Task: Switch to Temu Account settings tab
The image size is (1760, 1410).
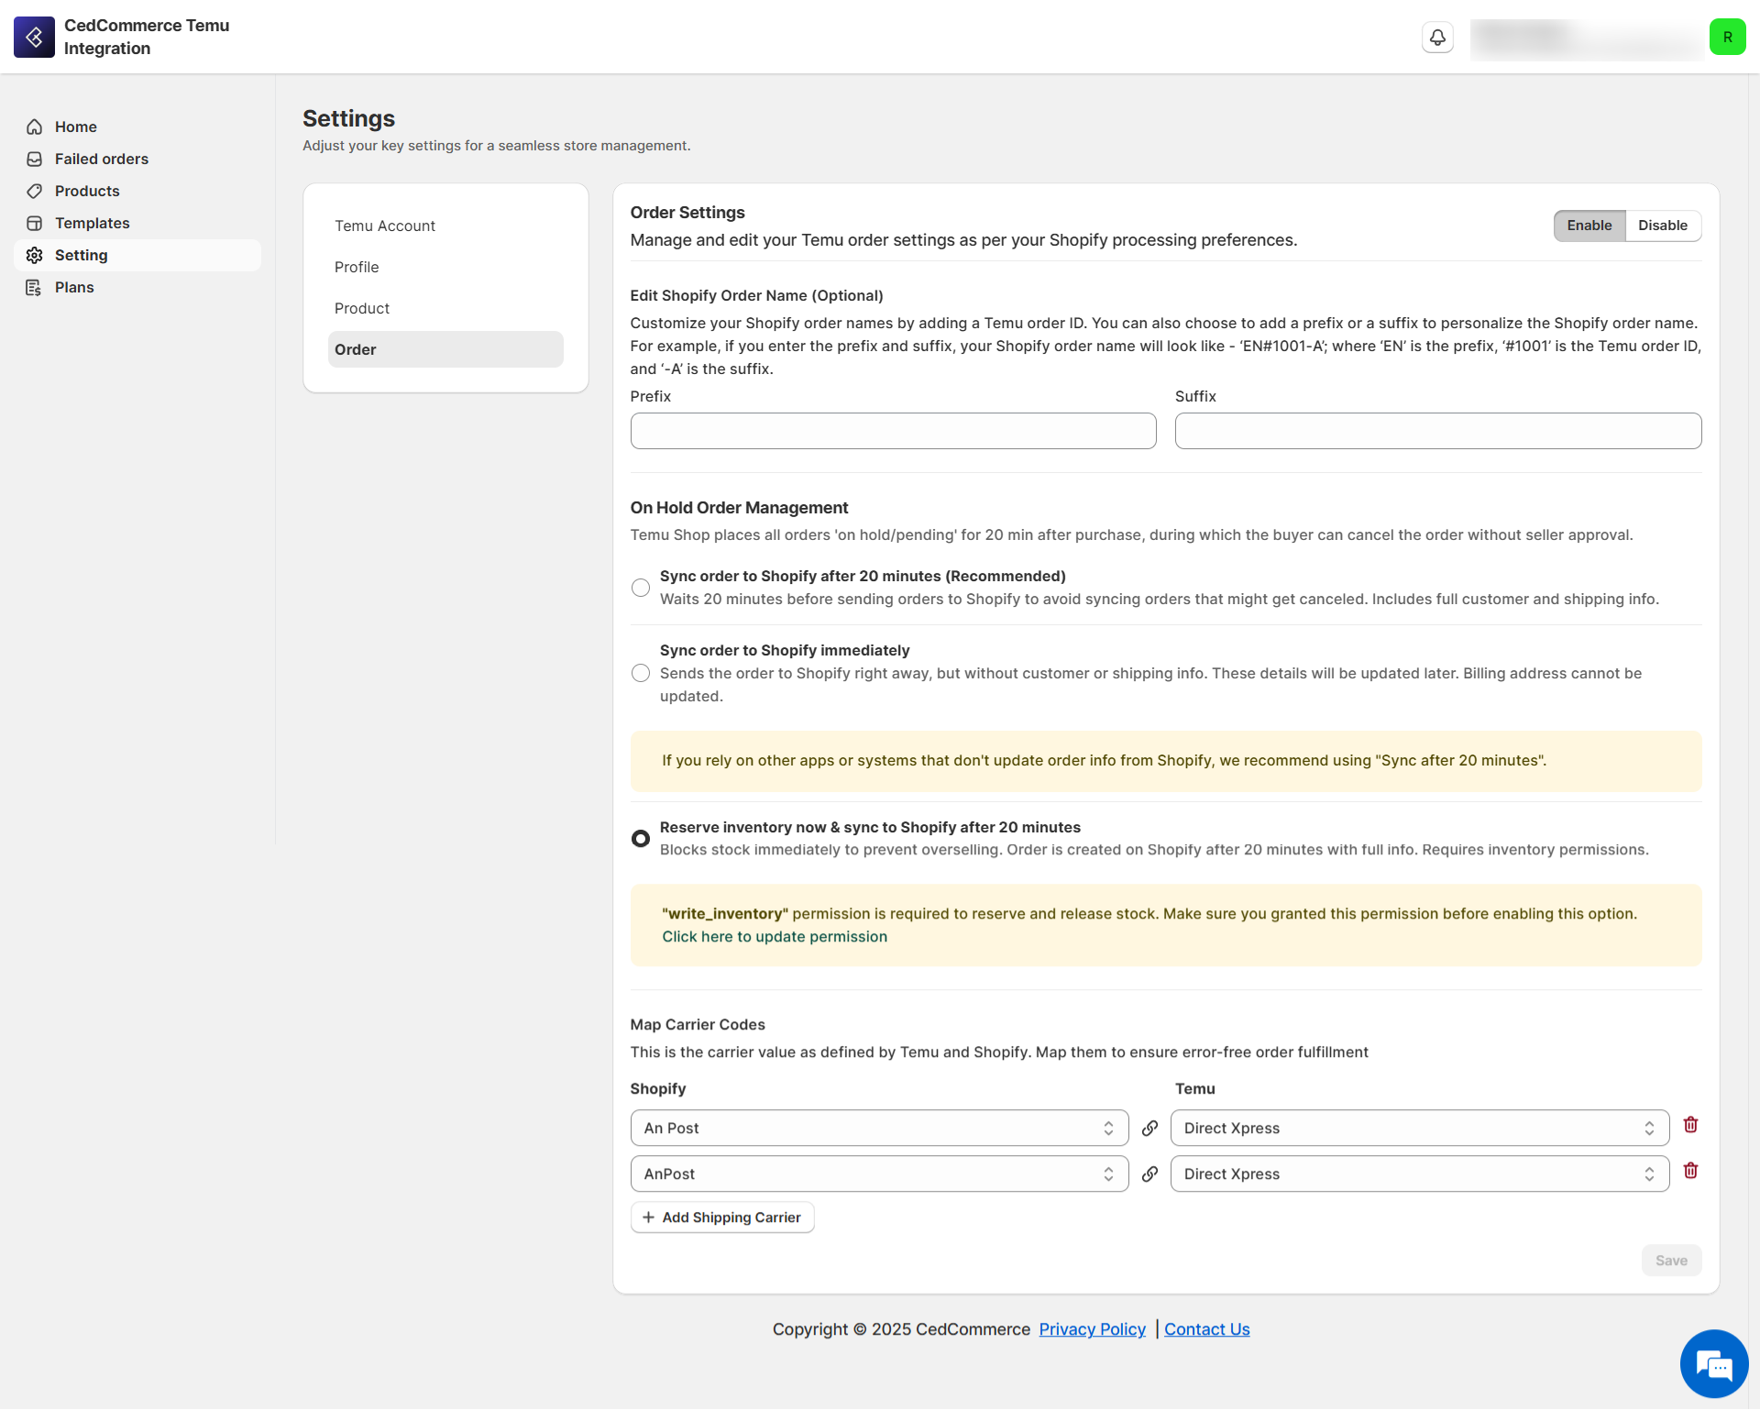Action: (x=445, y=226)
